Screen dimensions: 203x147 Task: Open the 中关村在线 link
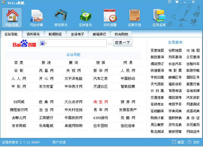click(73, 110)
